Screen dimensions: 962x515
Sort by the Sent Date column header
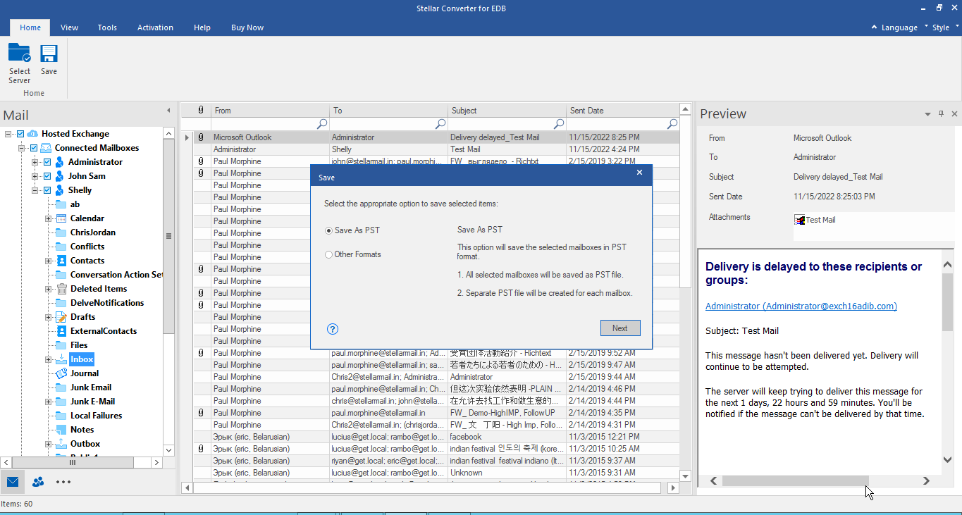622,110
